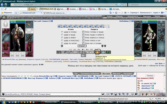Click the green ability icon at row end
This screenshot has width=167, height=104.
[x=108, y=52]
